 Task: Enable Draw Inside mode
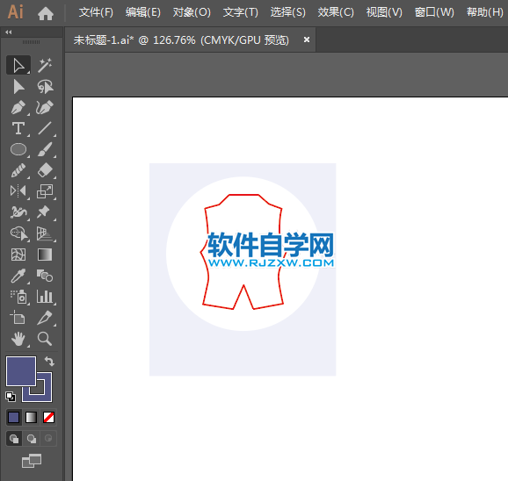pyautogui.click(x=48, y=439)
